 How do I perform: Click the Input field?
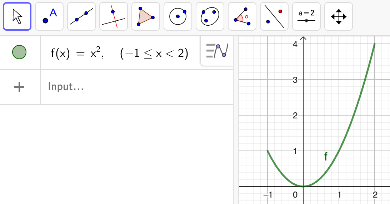[x=136, y=87]
